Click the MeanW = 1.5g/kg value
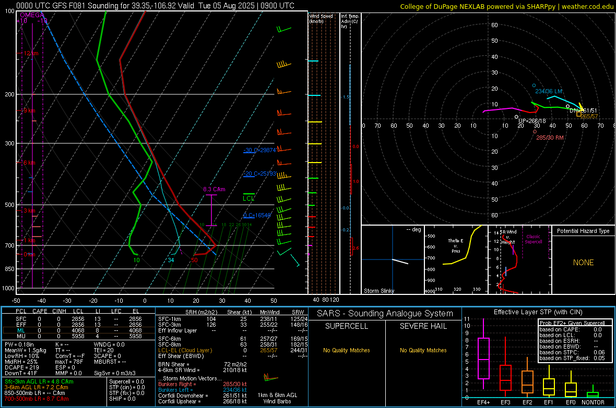Viewport: 616px width, 408px height. [x=25, y=350]
